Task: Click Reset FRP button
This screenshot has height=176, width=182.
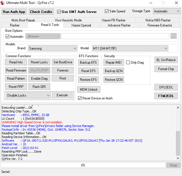Action: pyautogui.click(x=16, y=87)
